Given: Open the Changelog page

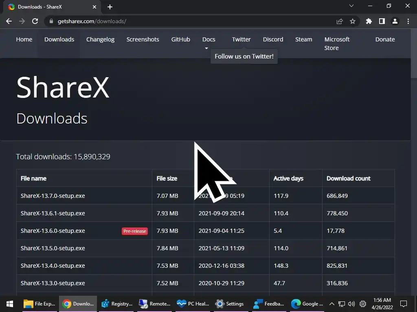Looking at the screenshot, I should (x=100, y=39).
